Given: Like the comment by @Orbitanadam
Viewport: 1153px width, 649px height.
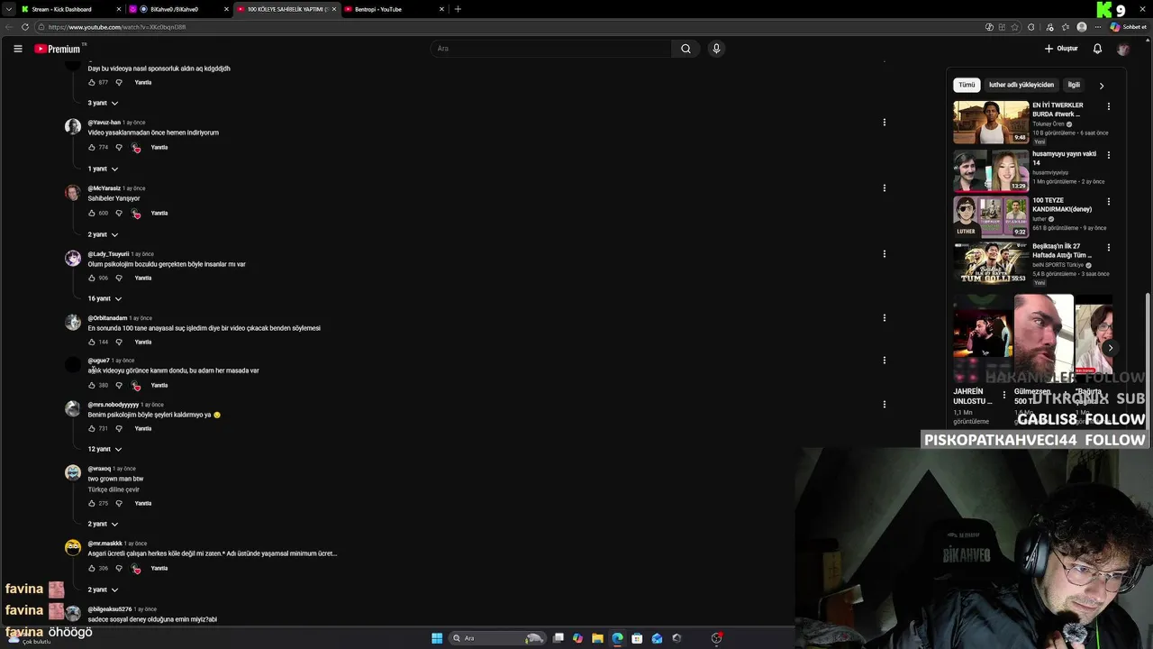Looking at the screenshot, I should (x=92, y=342).
